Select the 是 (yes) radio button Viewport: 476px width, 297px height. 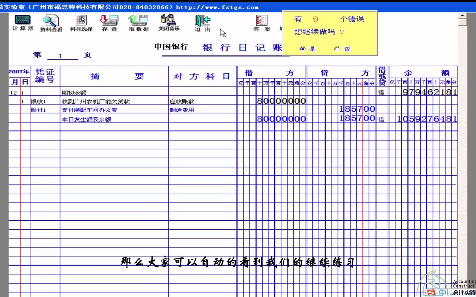coord(303,49)
